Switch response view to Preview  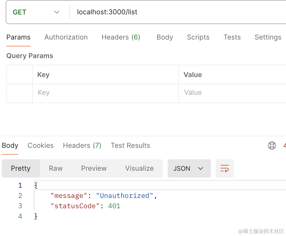[x=94, y=168]
